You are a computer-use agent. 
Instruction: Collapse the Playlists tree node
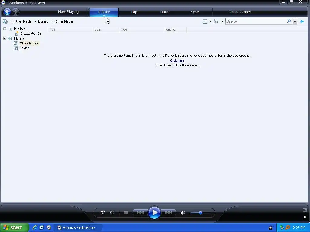pos(5,29)
